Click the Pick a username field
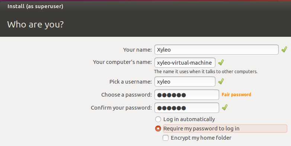The image size is (291, 146). pos(185,81)
